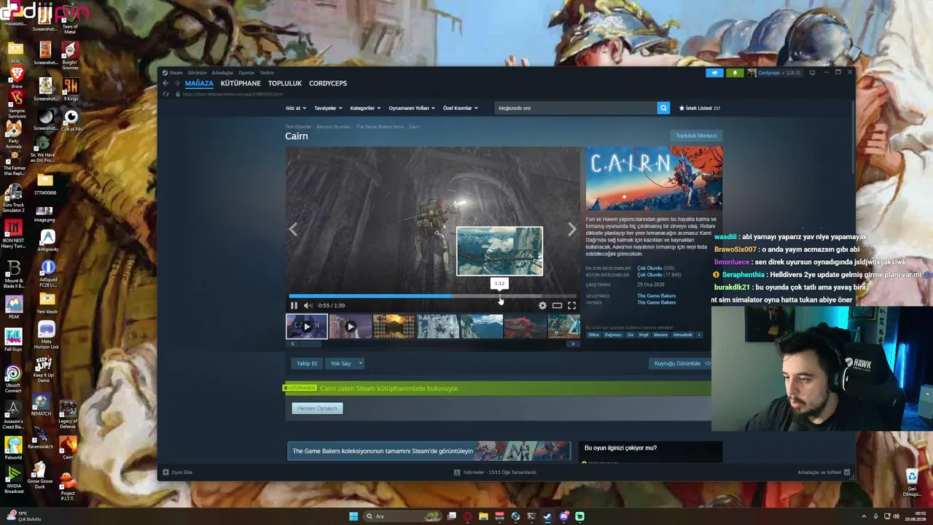Image resolution: width=933 pixels, height=525 pixels.
Task: Click the Hemen Oynayın button
Action: [317, 408]
